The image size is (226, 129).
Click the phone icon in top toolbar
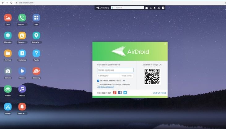(x=150, y=8)
